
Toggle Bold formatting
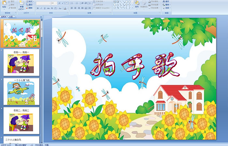coord(38,8)
